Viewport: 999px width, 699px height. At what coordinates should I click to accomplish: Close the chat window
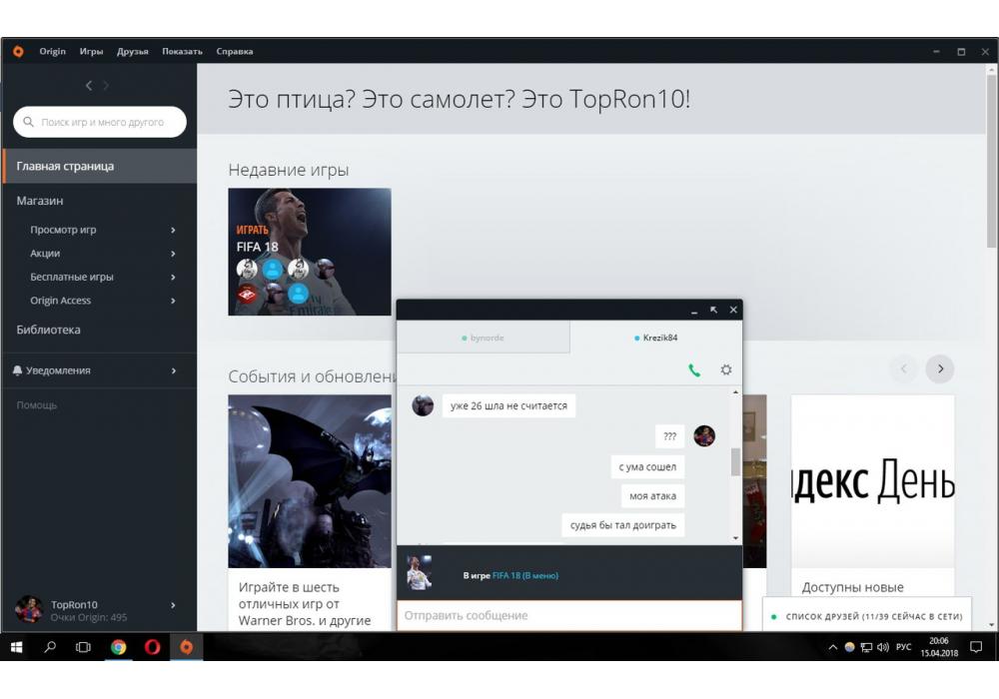click(x=733, y=310)
